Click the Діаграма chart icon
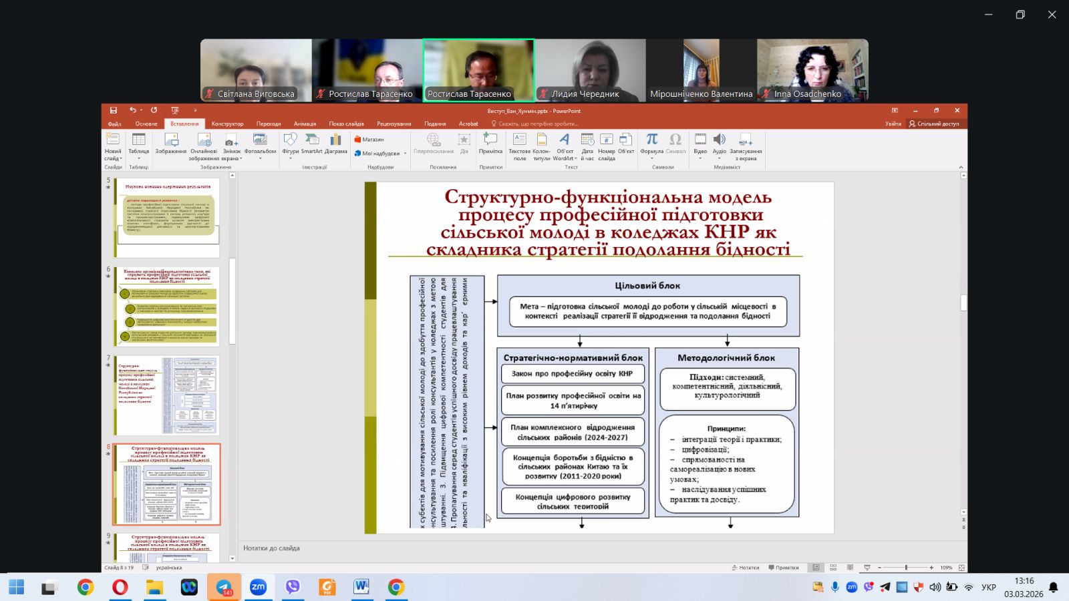1069x601 pixels. [335, 143]
